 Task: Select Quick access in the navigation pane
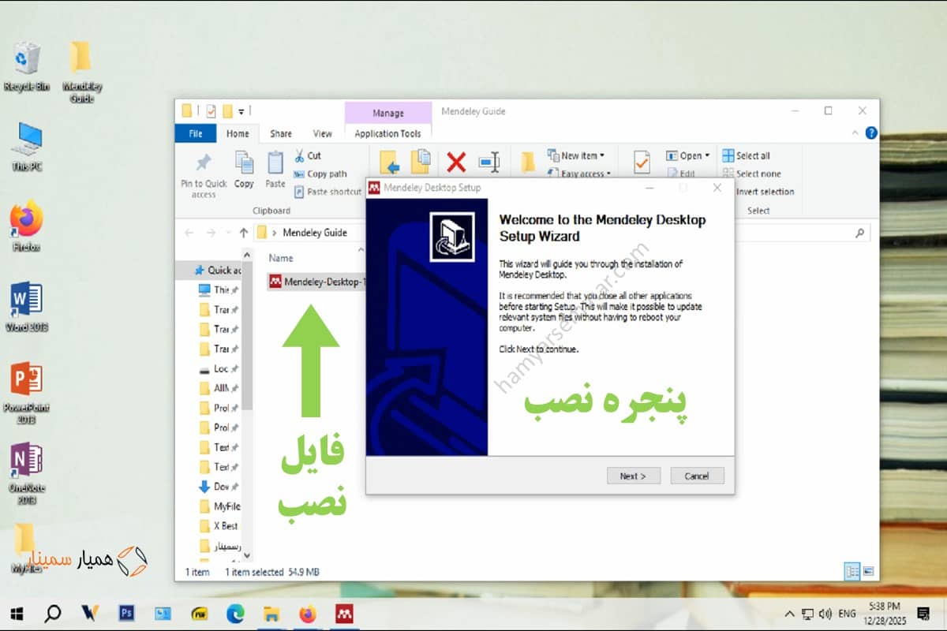pos(217,270)
